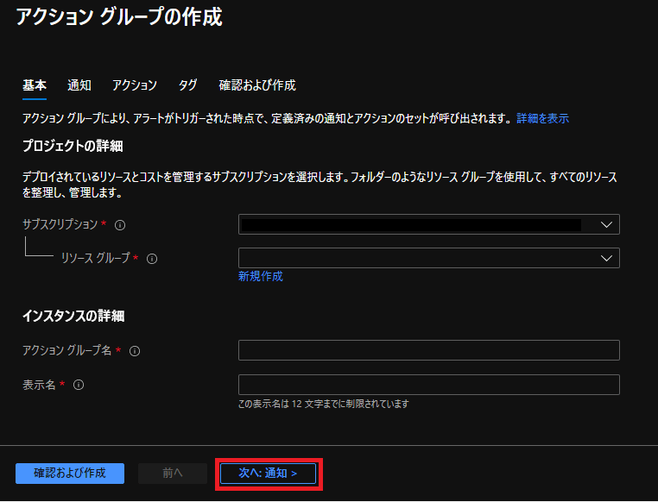658x502 pixels.
Task: Open the サブスクリプション dropdown
Action: (x=429, y=224)
